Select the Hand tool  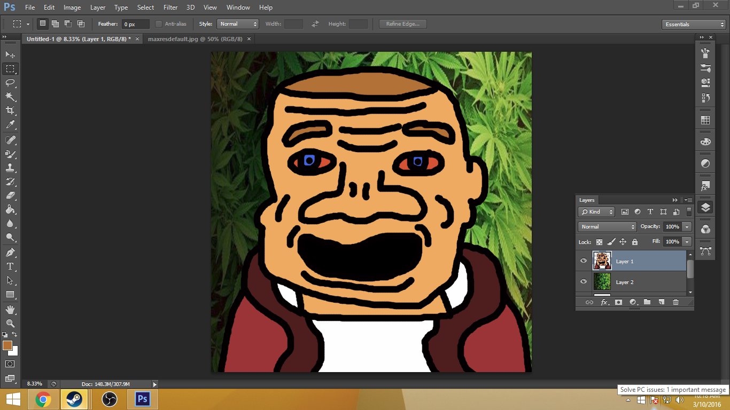click(x=10, y=309)
